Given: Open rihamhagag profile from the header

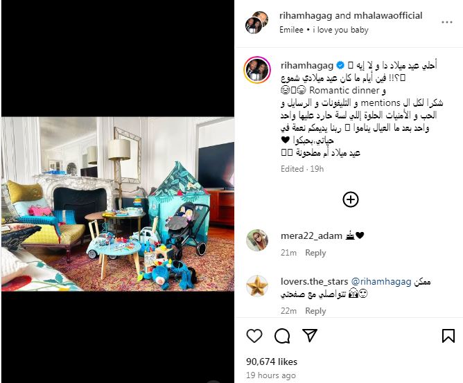Looking at the screenshot, I should point(306,16).
